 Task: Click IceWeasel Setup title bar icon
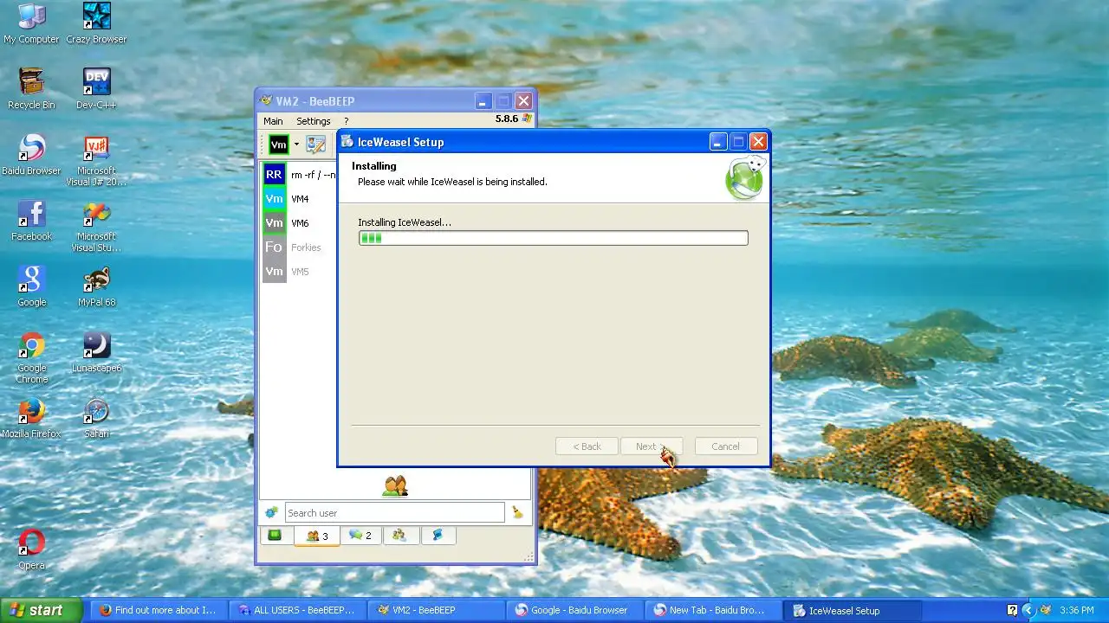coord(347,142)
